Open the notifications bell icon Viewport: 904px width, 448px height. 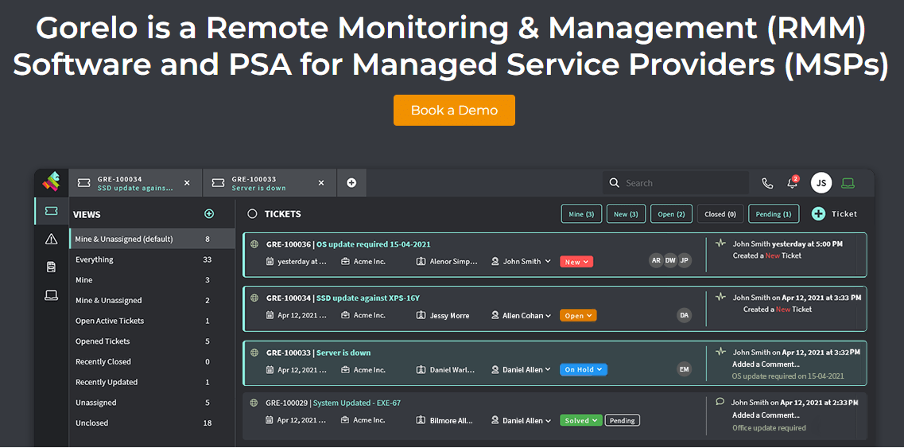(793, 183)
